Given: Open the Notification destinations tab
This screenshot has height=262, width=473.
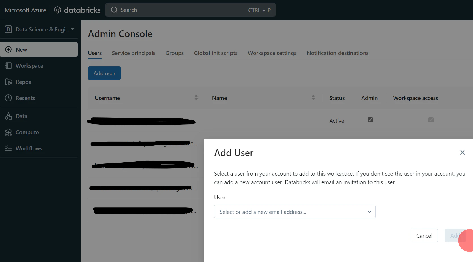Looking at the screenshot, I should [x=338, y=53].
